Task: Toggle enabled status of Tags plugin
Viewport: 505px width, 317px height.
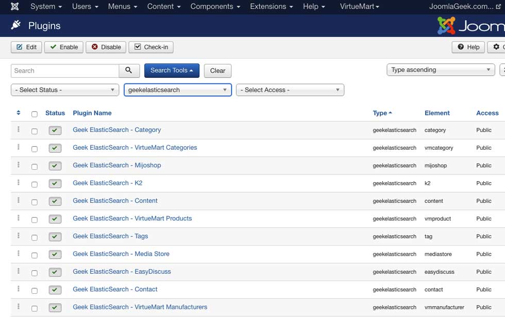Action: pos(55,237)
